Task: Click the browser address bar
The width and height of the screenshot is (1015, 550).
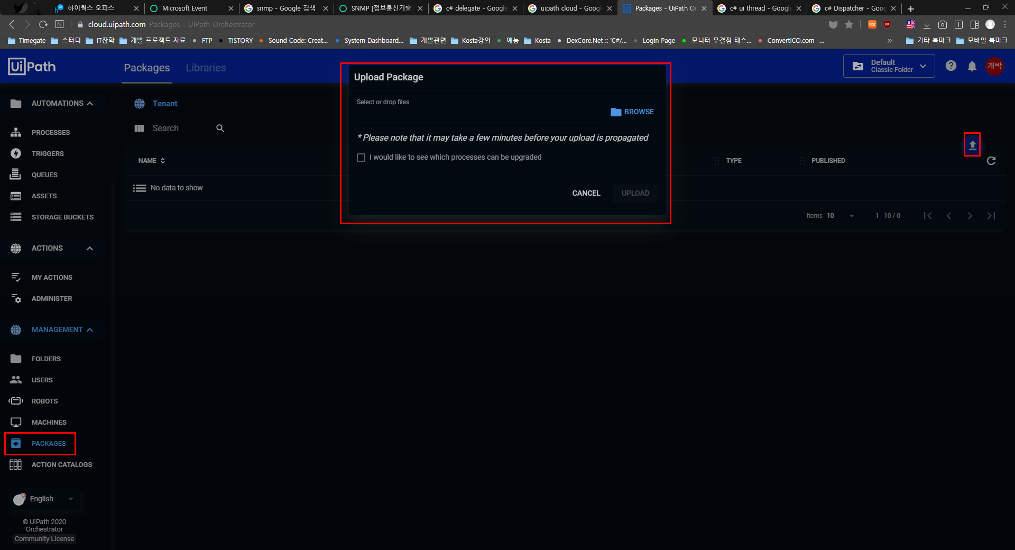Action: [x=449, y=24]
